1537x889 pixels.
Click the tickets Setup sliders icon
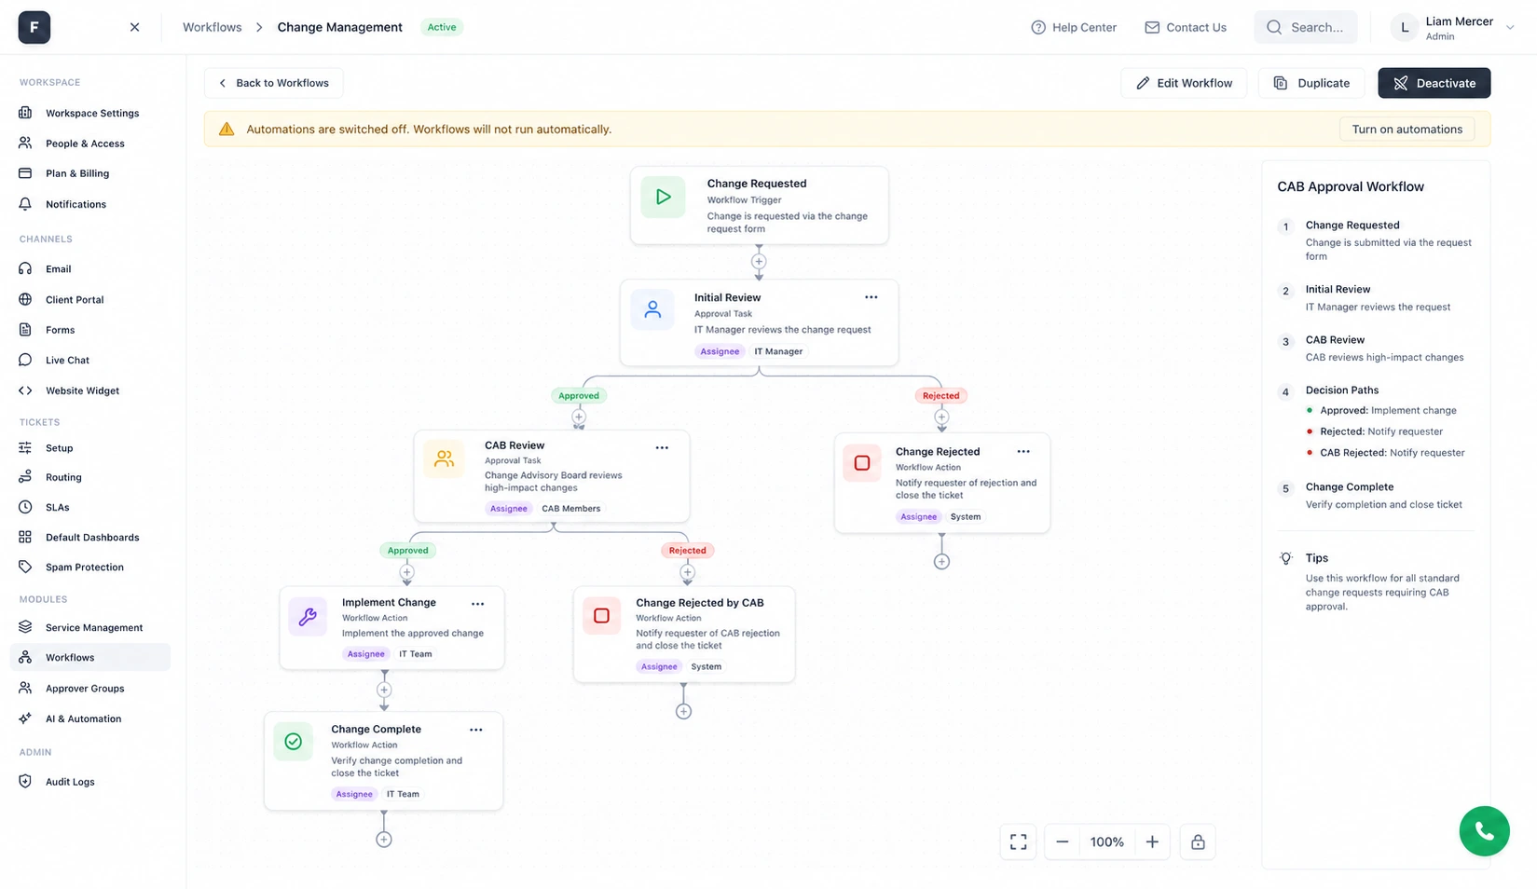25,447
